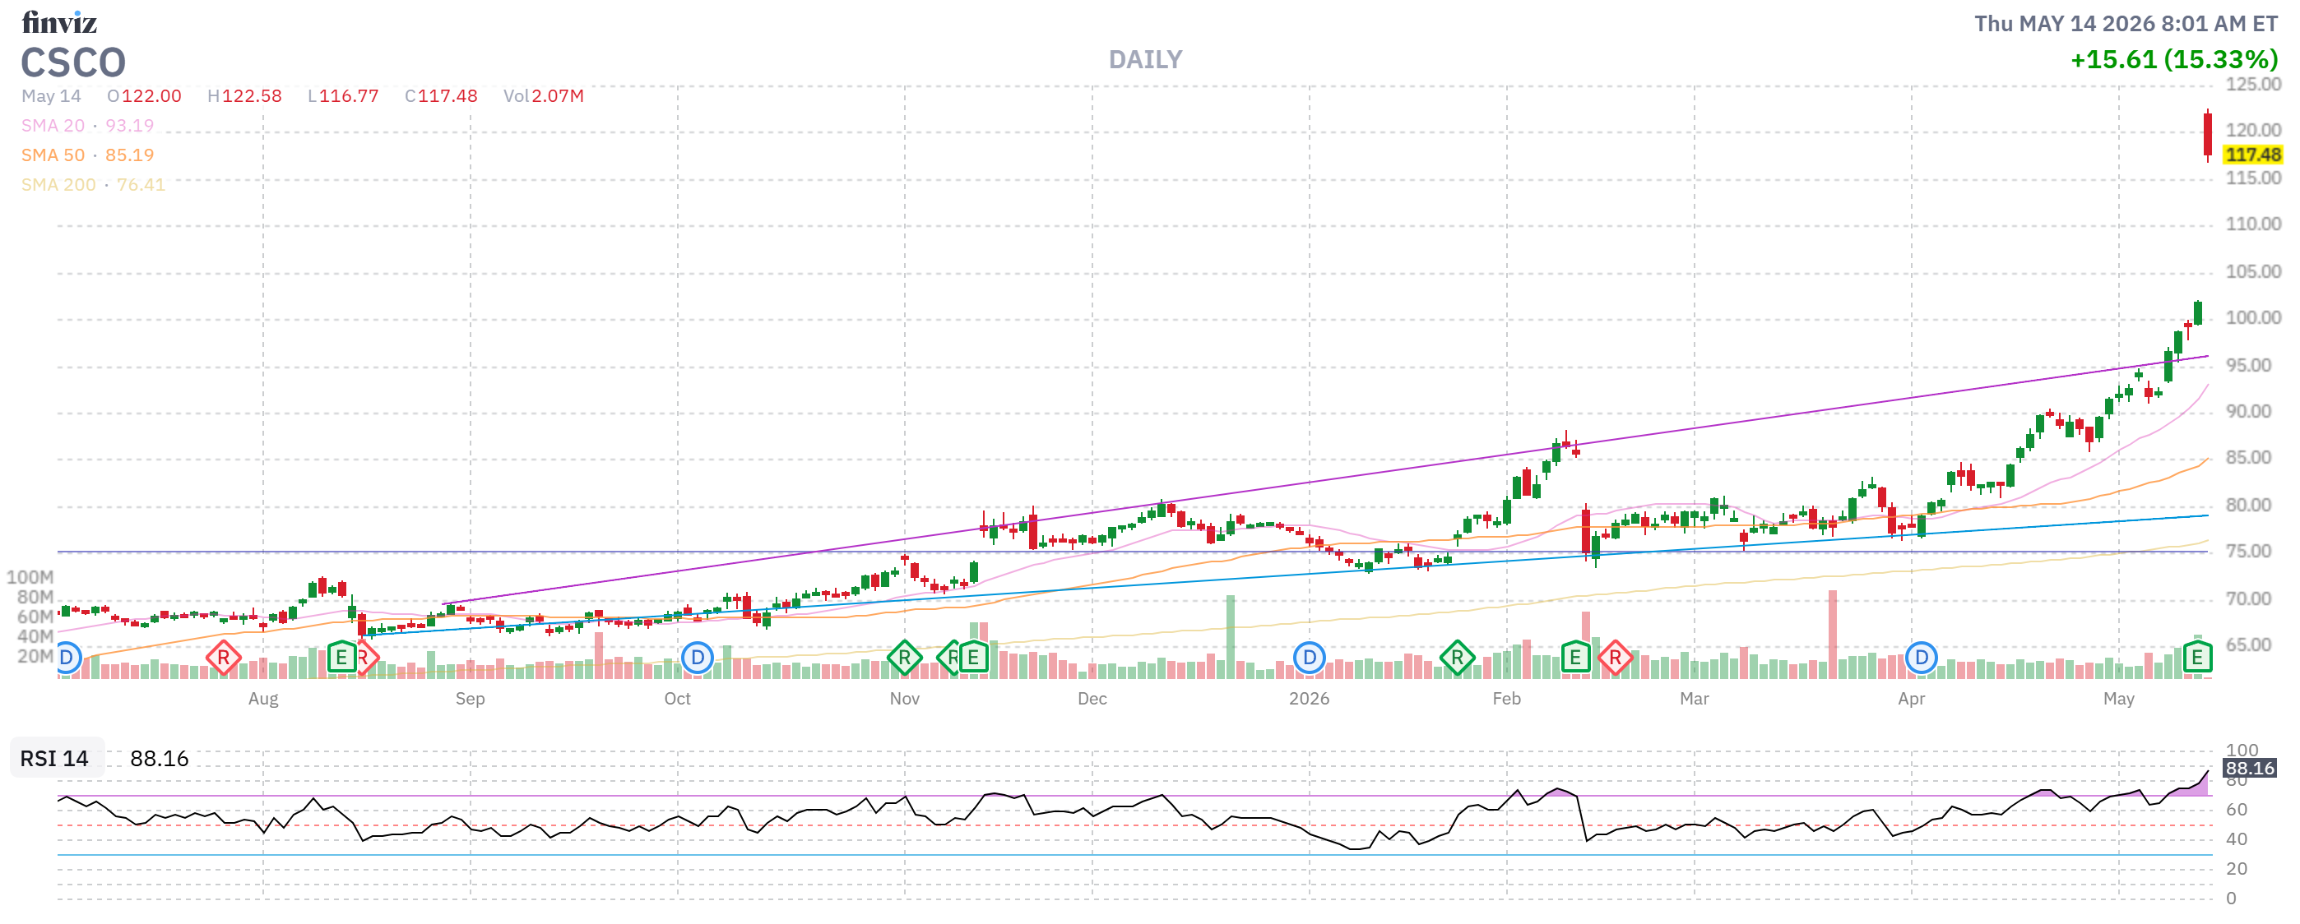Click the high price H122.58
The width and height of the screenshot is (2300, 924).
[243, 96]
